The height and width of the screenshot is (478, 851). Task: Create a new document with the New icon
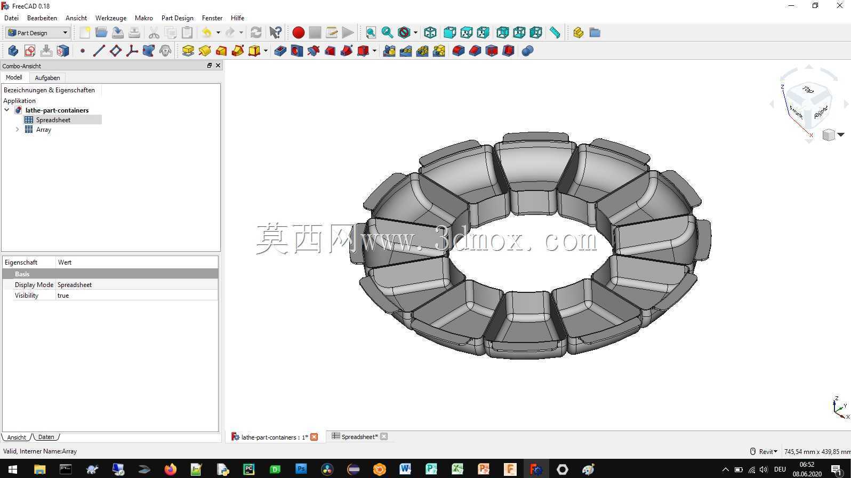pos(85,33)
